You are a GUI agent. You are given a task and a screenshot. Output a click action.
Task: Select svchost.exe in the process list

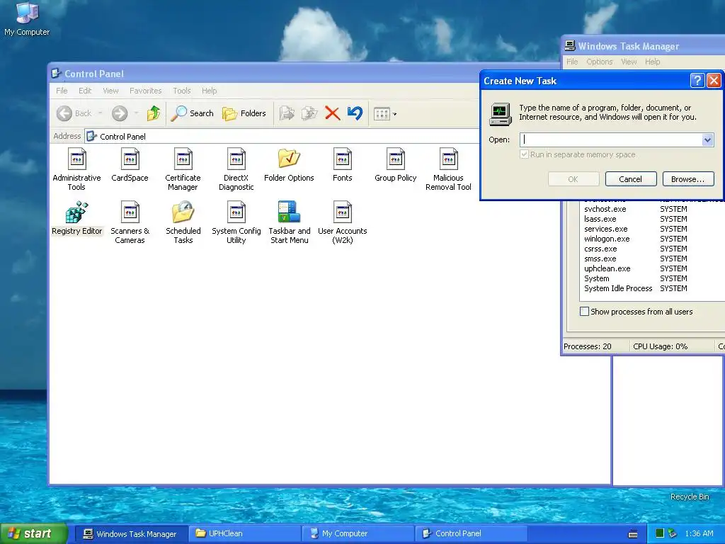[605, 209]
